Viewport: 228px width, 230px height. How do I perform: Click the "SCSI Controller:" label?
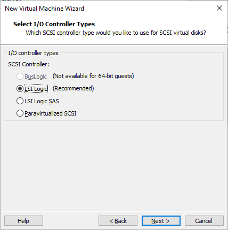click(x=29, y=64)
